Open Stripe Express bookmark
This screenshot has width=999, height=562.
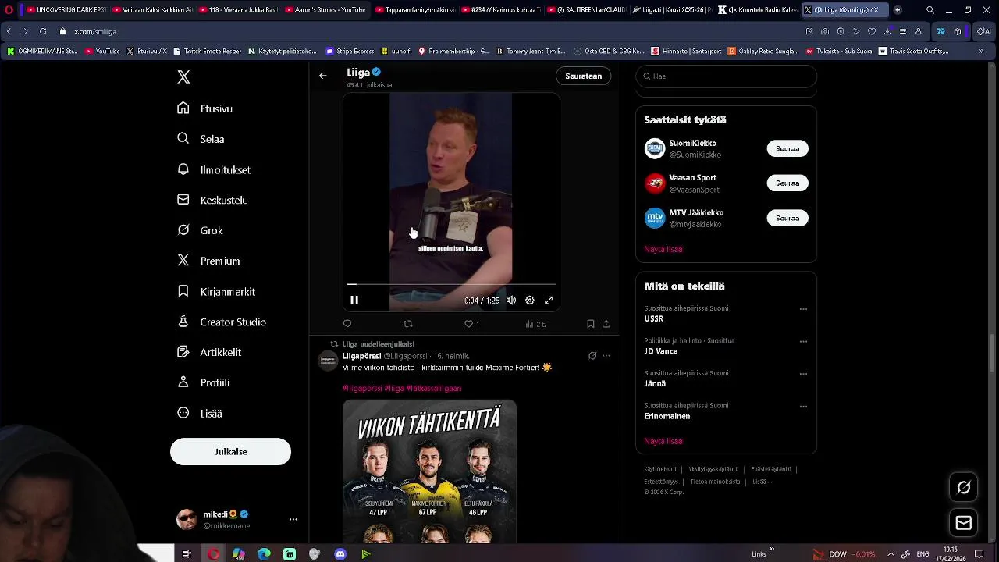point(350,52)
